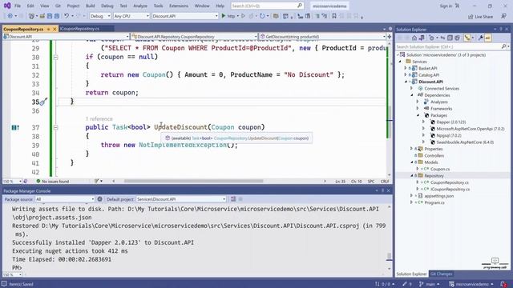Click the Undo icon in the toolbar

(x=67, y=16)
